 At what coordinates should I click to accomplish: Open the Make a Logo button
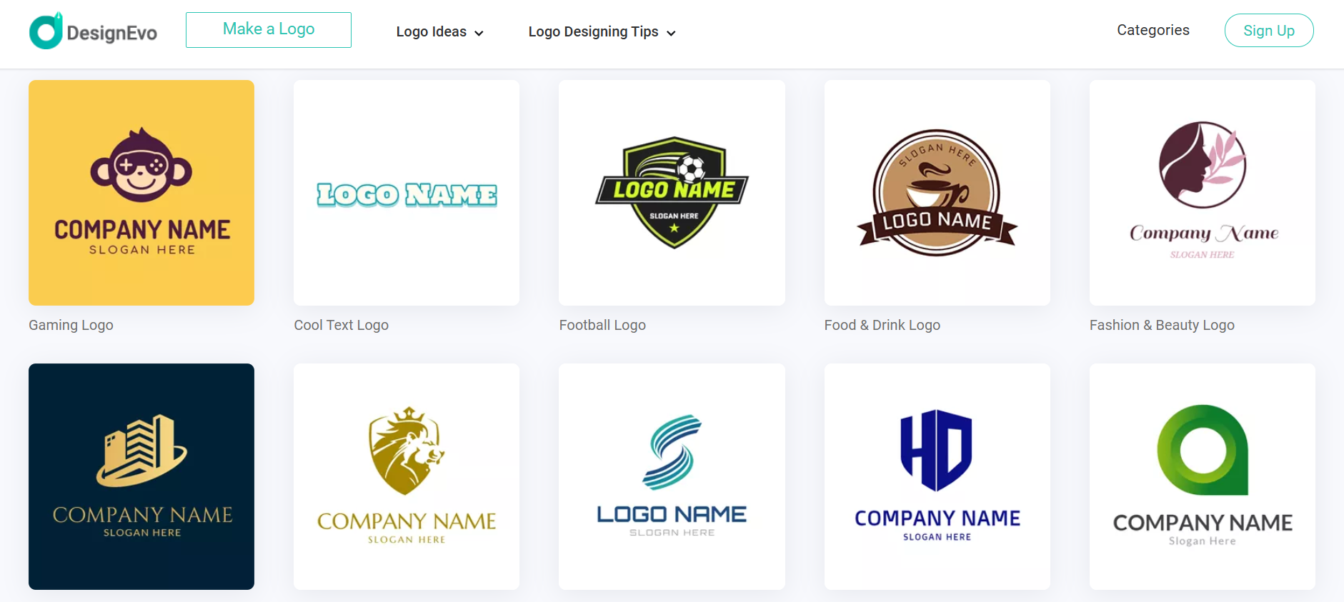tap(269, 30)
